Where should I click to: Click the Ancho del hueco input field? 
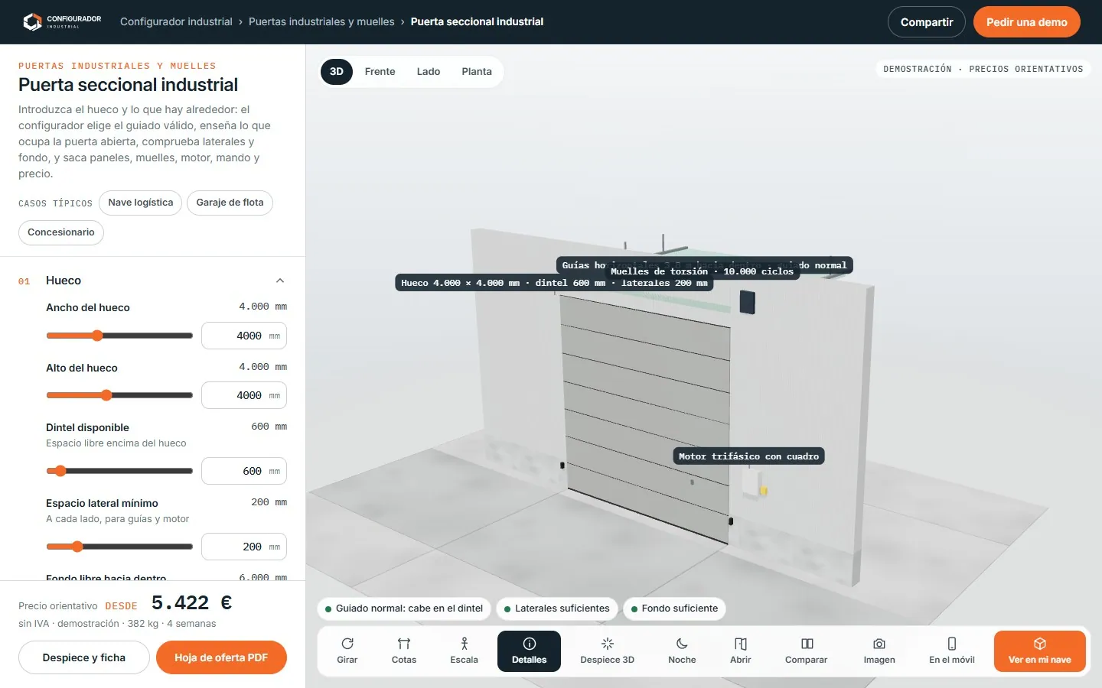(244, 336)
